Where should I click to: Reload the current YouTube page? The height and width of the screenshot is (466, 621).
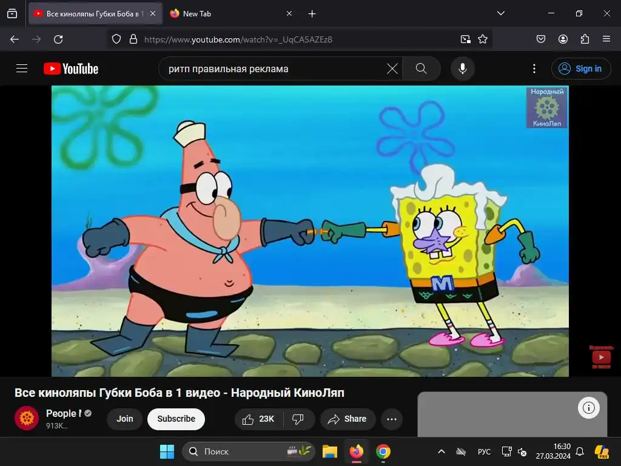point(58,39)
